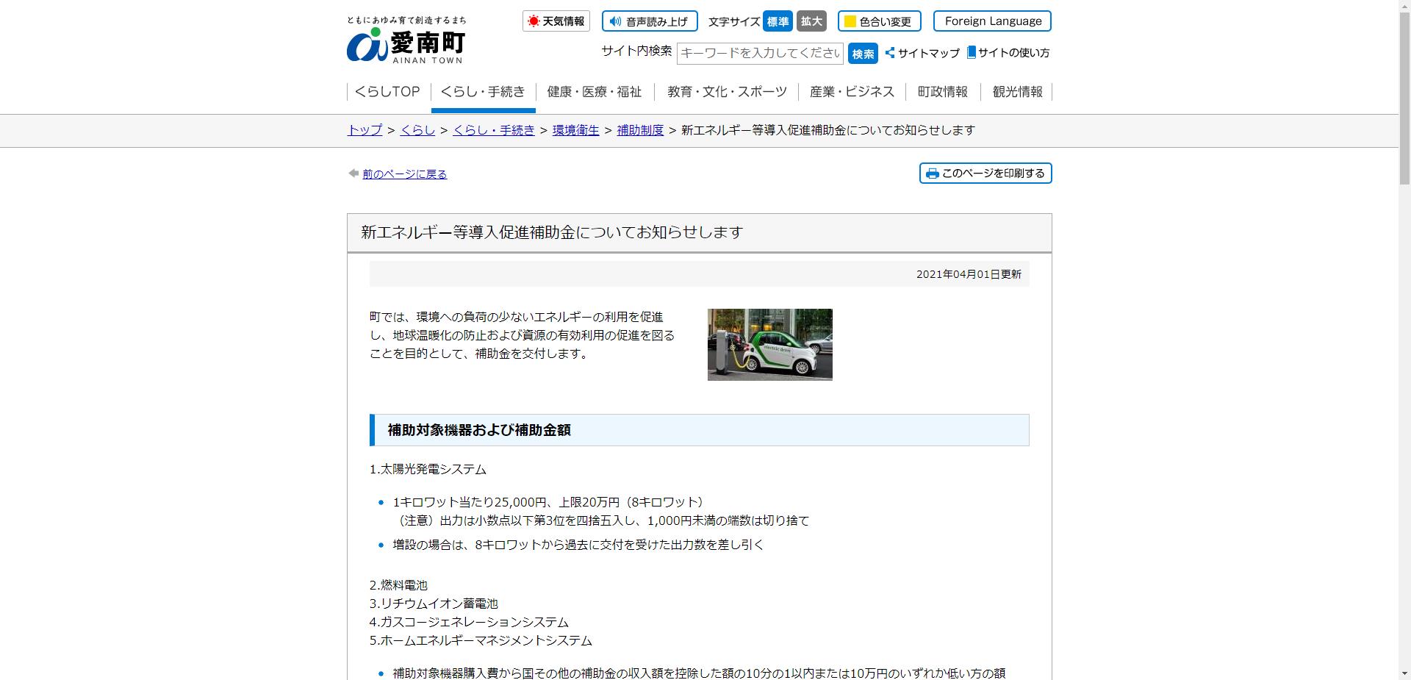Follow the 補助制度 breadcrumb link
The image size is (1411, 680).
point(639,130)
